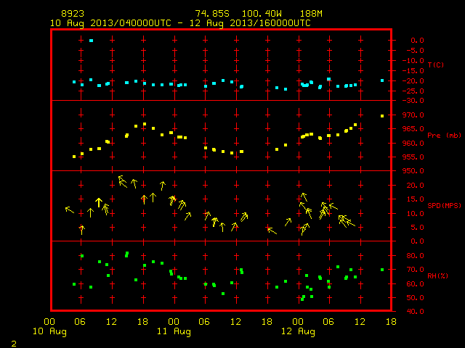
Task: Click the rightmost cyan temperature point
Action: click(x=382, y=80)
